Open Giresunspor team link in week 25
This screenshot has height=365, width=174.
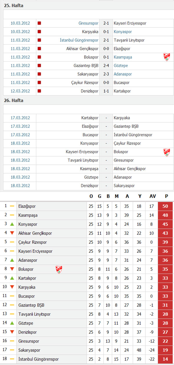pos(88,23)
